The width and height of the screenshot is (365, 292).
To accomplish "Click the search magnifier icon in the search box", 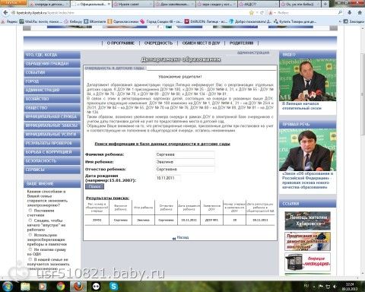I will 340,12.
